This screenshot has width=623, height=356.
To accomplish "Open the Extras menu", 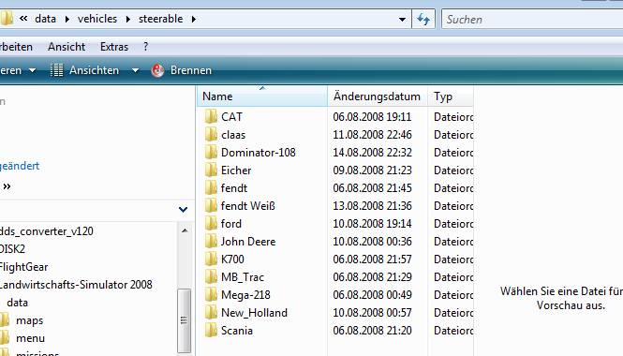I will click(114, 47).
